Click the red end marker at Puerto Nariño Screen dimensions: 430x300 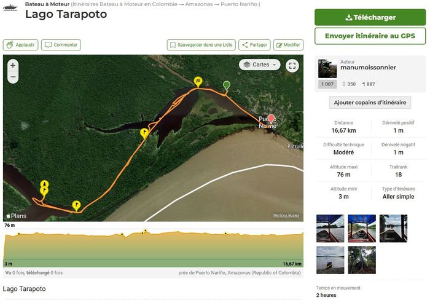point(271,119)
